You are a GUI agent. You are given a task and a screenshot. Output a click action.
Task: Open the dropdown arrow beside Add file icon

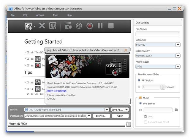coord(35,26)
